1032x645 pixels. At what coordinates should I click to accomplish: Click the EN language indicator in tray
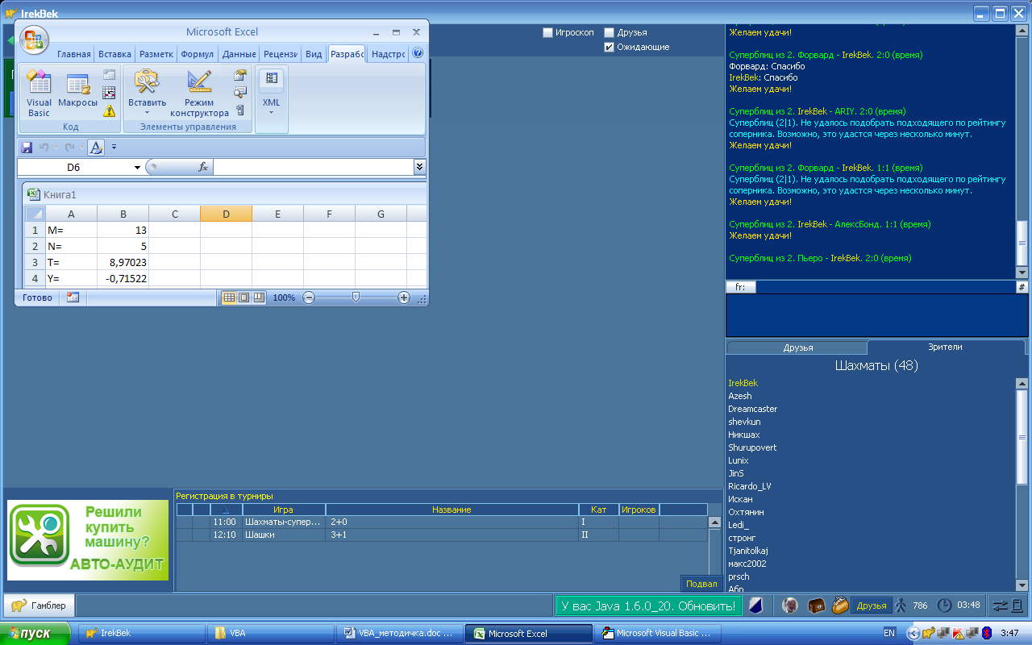889,633
